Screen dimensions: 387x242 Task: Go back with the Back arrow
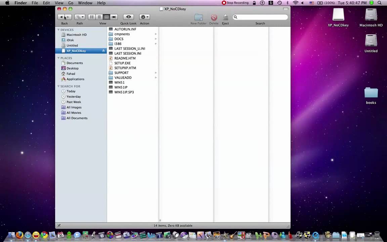tap(61, 17)
